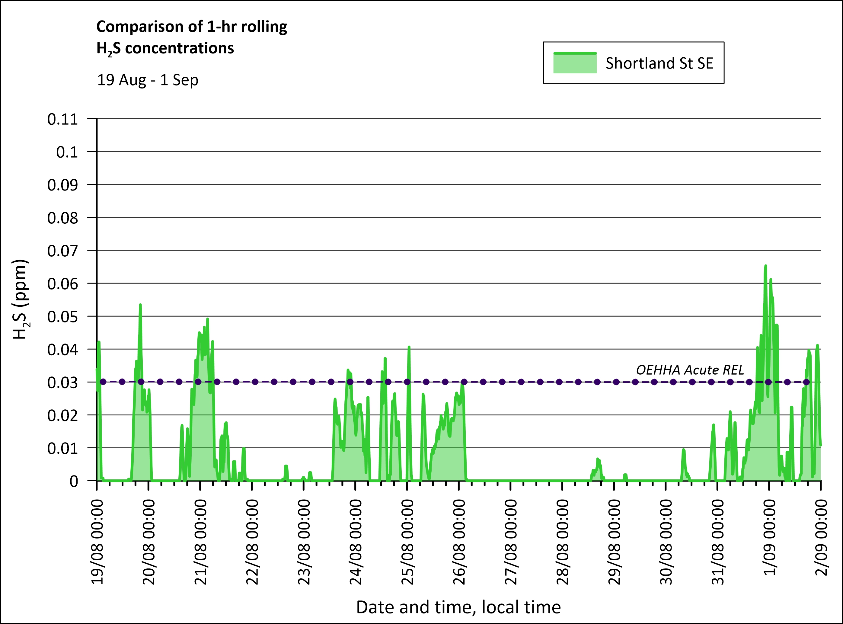Click the 0.11 y-axis tick label
This screenshot has height=624, width=843.
point(63,119)
